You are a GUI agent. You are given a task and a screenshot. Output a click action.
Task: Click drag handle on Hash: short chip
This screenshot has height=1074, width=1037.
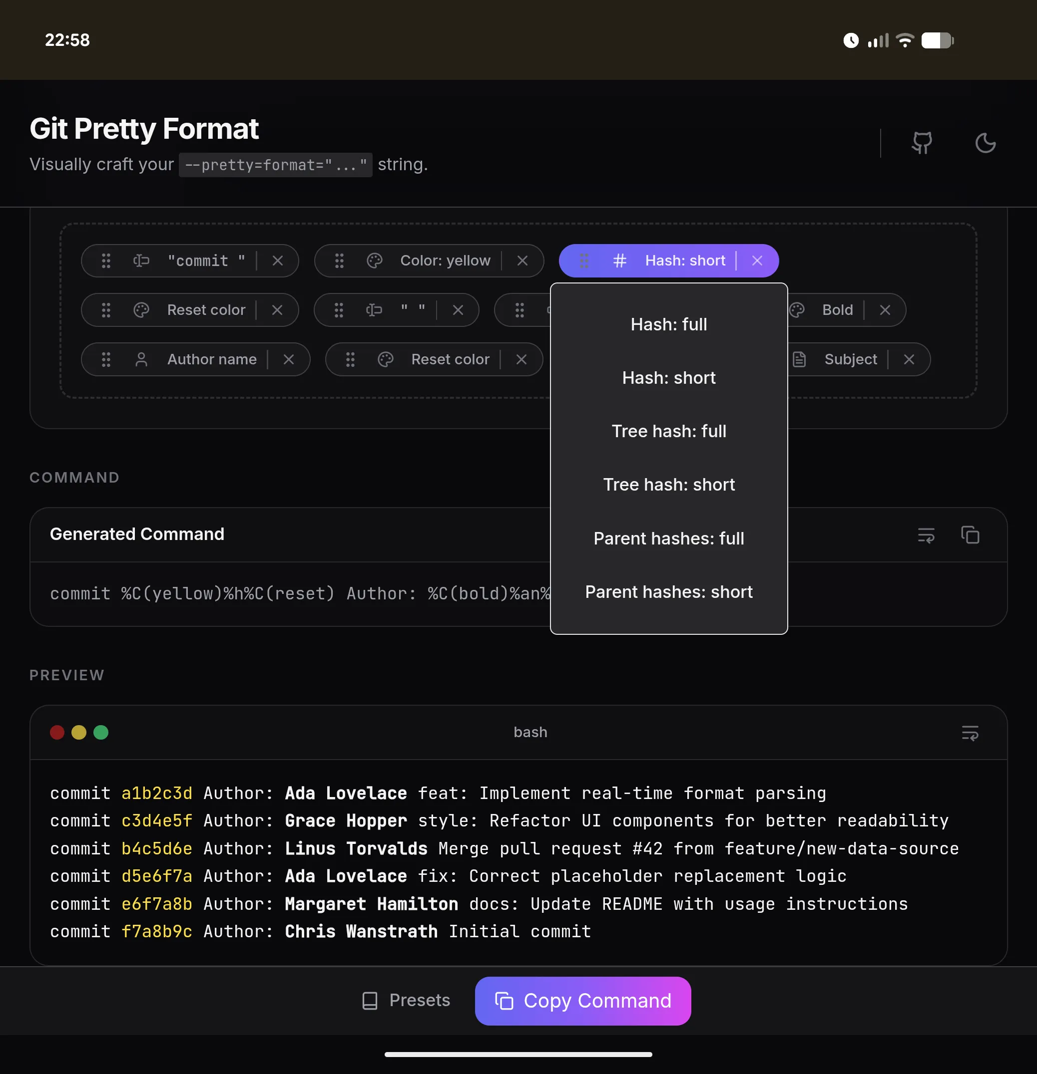(x=584, y=261)
